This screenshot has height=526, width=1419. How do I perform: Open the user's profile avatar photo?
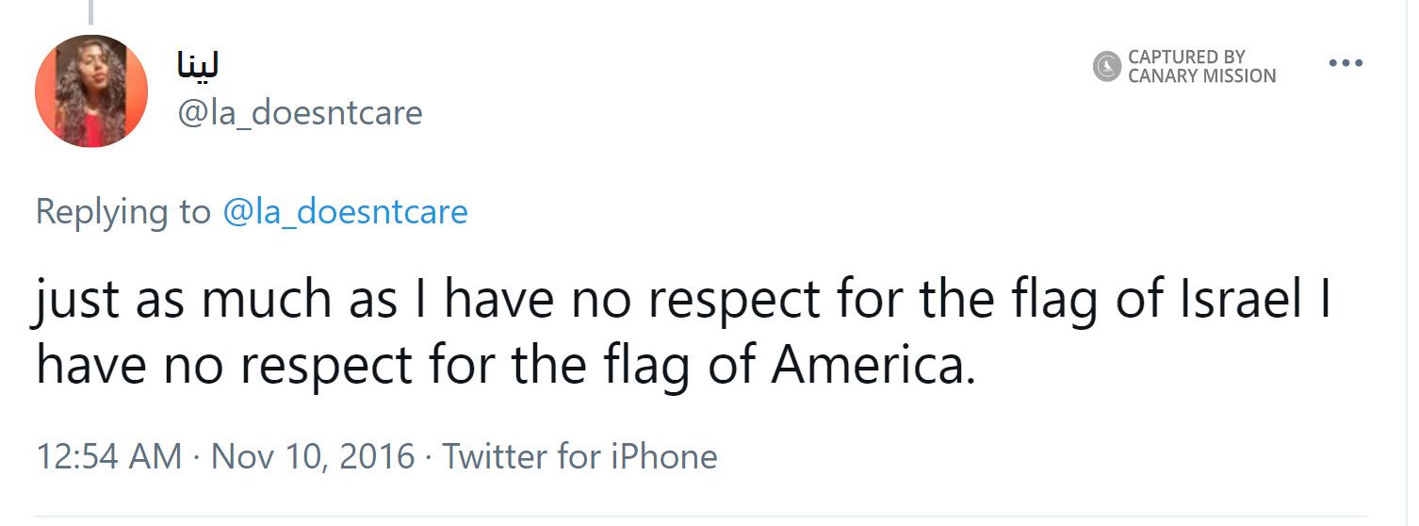(x=91, y=90)
